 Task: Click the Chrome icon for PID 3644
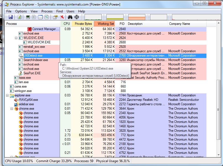(16, 109)
